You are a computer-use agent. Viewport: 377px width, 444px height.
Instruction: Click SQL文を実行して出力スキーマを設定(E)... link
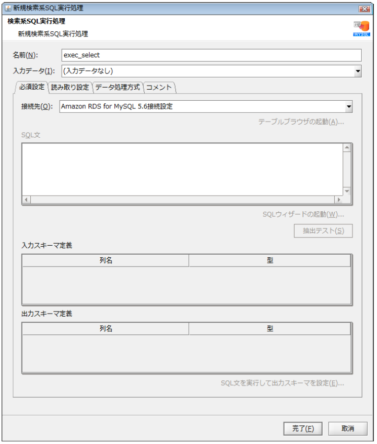[282, 383]
